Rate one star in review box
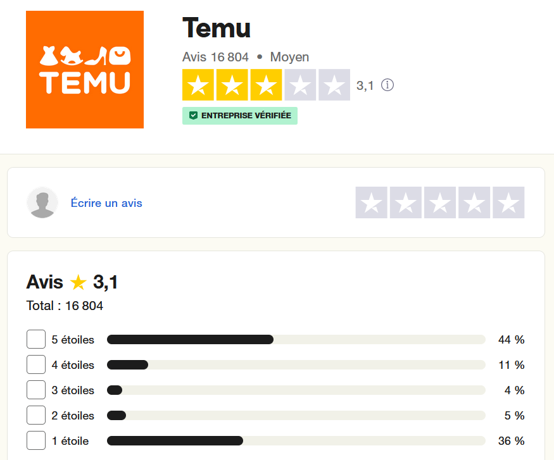Viewport: 554px width, 460px height. [x=371, y=203]
